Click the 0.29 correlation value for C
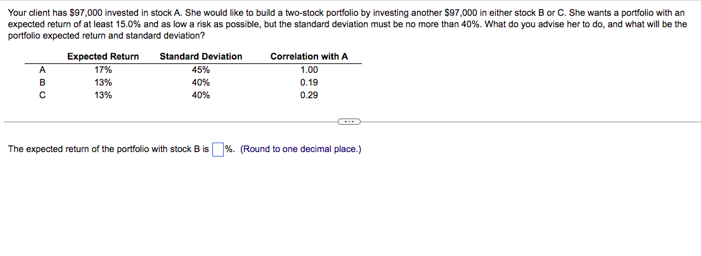701x256 pixels. [x=309, y=95]
